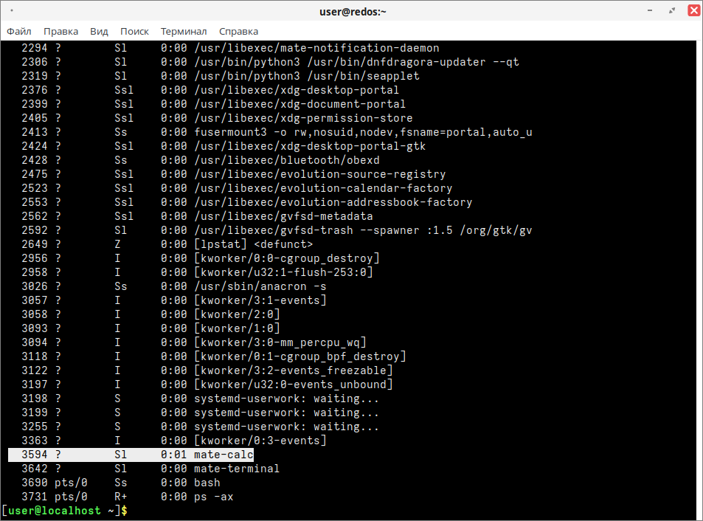Screen dimensions: 703x521
Task: Open the Правка menu
Action: 60,31
